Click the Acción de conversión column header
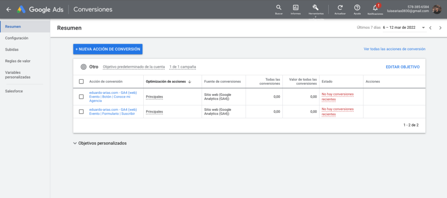This screenshot has width=447, height=198. pyautogui.click(x=106, y=82)
